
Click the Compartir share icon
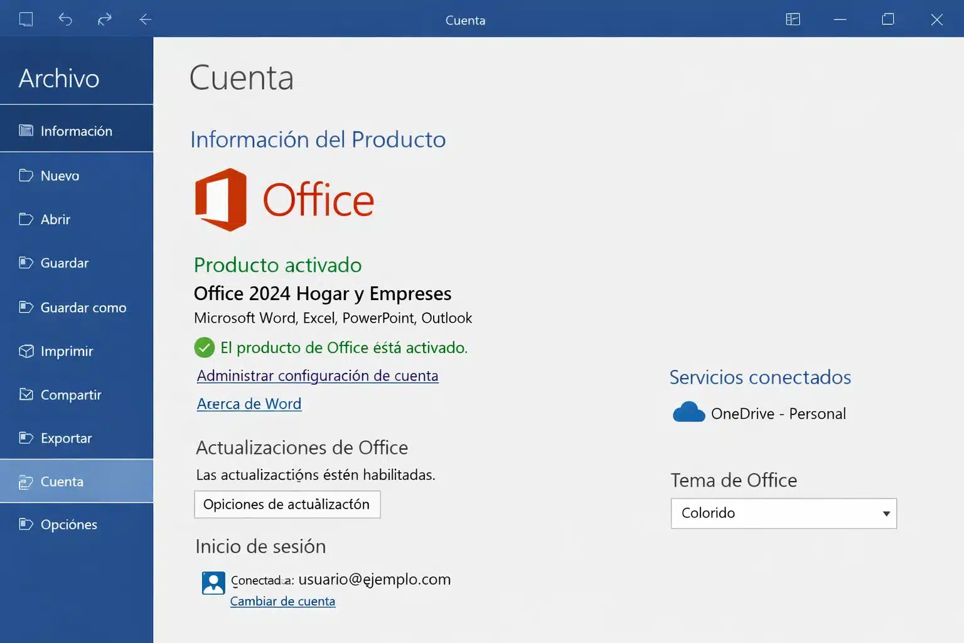coord(25,394)
